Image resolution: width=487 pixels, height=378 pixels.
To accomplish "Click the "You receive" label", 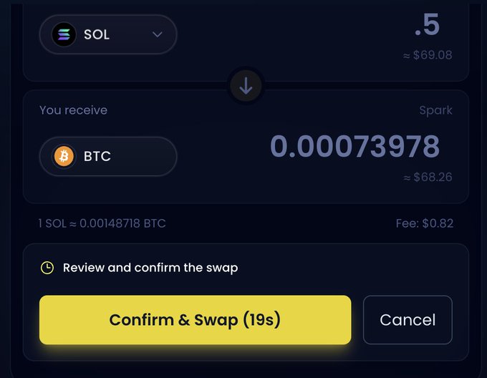I will 73,111.
